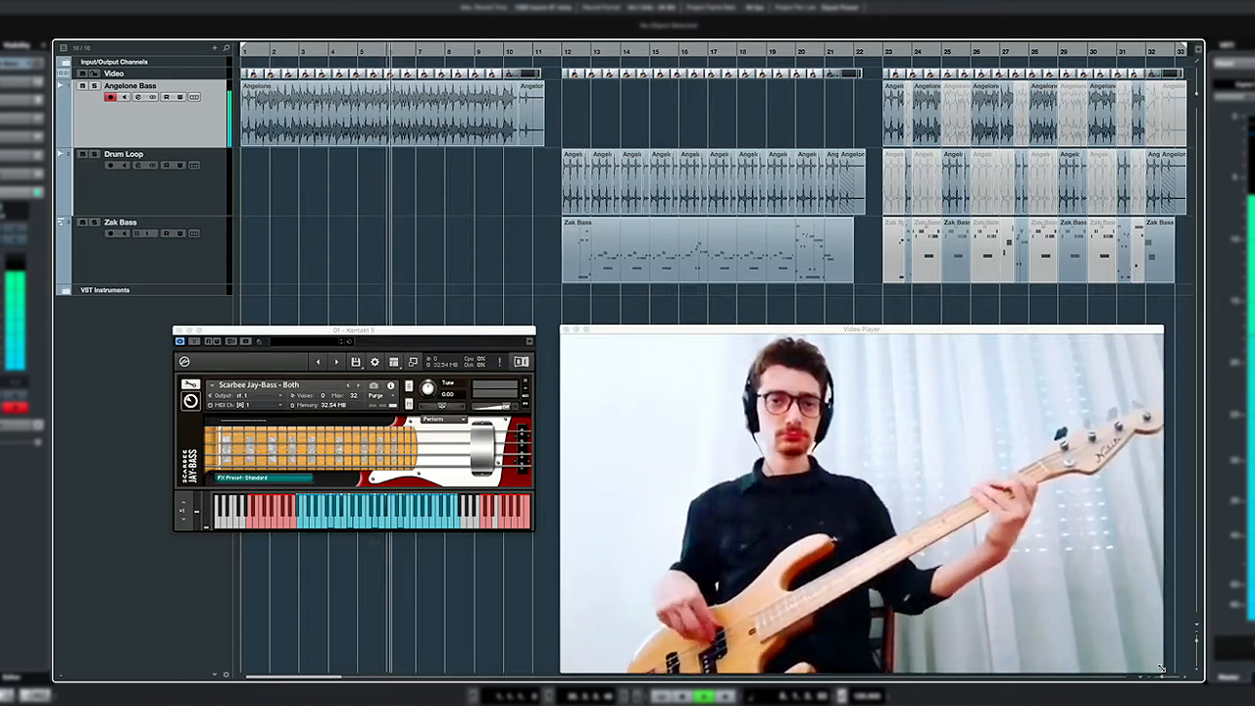Click the Kontakt workspace layout icon
Screen dimensions: 1255x706
tap(393, 362)
